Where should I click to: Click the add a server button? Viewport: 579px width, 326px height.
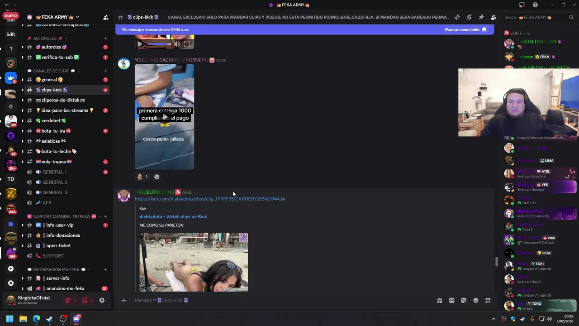click(x=11, y=268)
